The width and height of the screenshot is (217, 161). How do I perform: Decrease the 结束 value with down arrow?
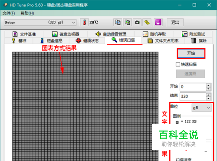pyautogui.click(x=208, y=99)
